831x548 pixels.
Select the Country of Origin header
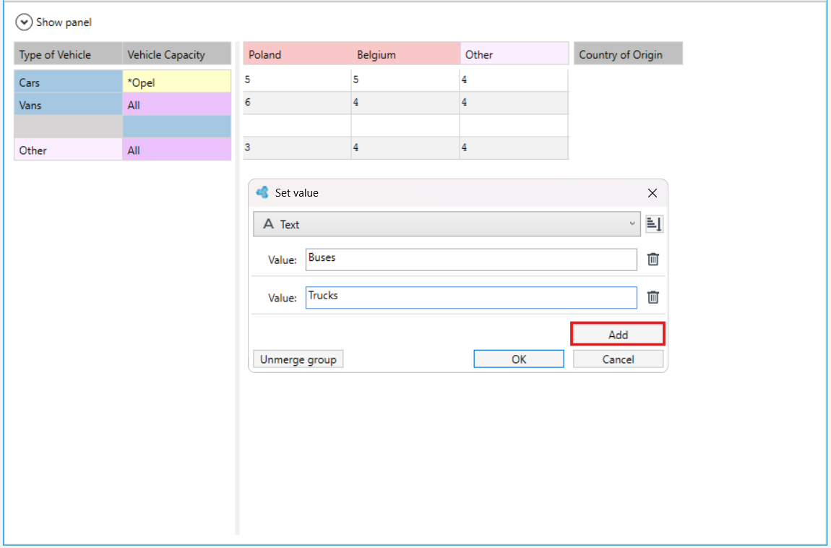[628, 53]
